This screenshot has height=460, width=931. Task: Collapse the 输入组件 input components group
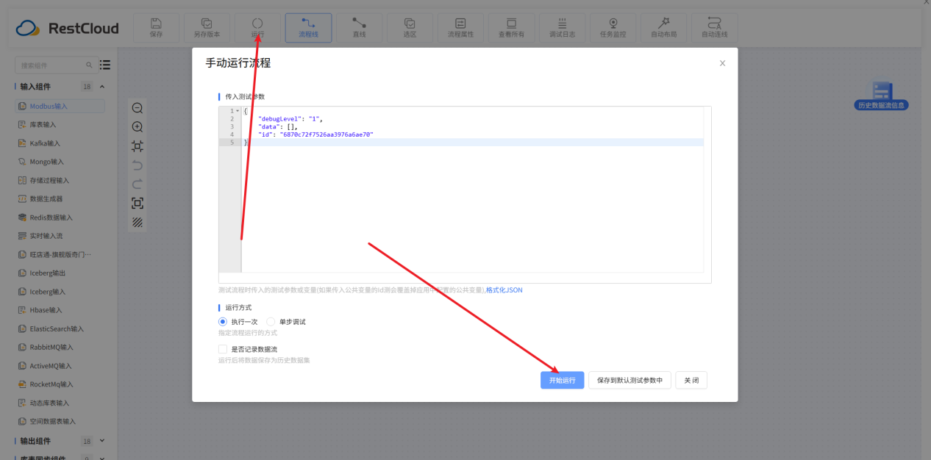102,87
